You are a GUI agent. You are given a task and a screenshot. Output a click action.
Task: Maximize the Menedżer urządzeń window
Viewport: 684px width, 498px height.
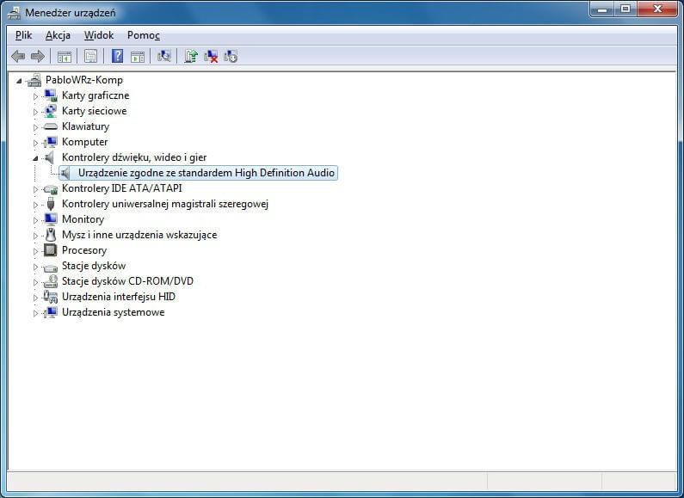pyautogui.click(x=625, y=9)
